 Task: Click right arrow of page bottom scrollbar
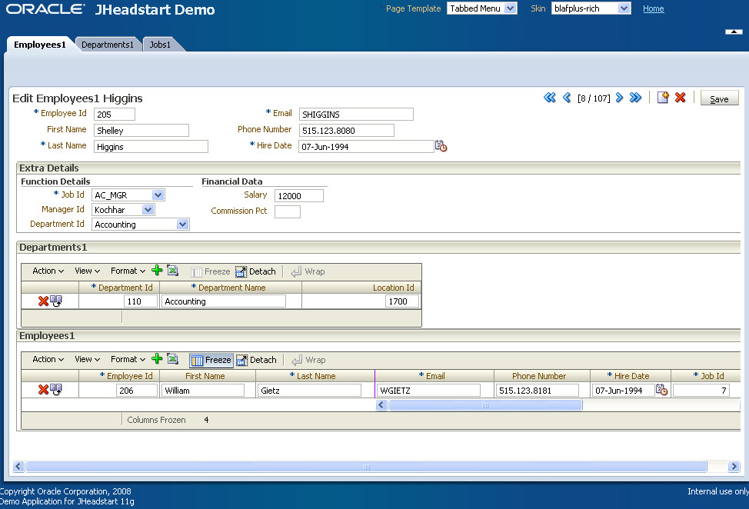pyautogui.click(x=734, y=467)
